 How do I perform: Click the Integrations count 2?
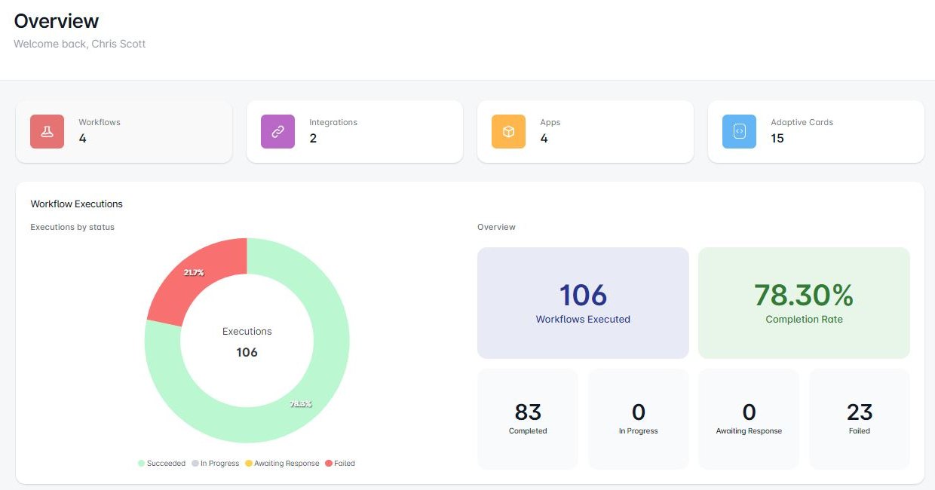point(313,138)
